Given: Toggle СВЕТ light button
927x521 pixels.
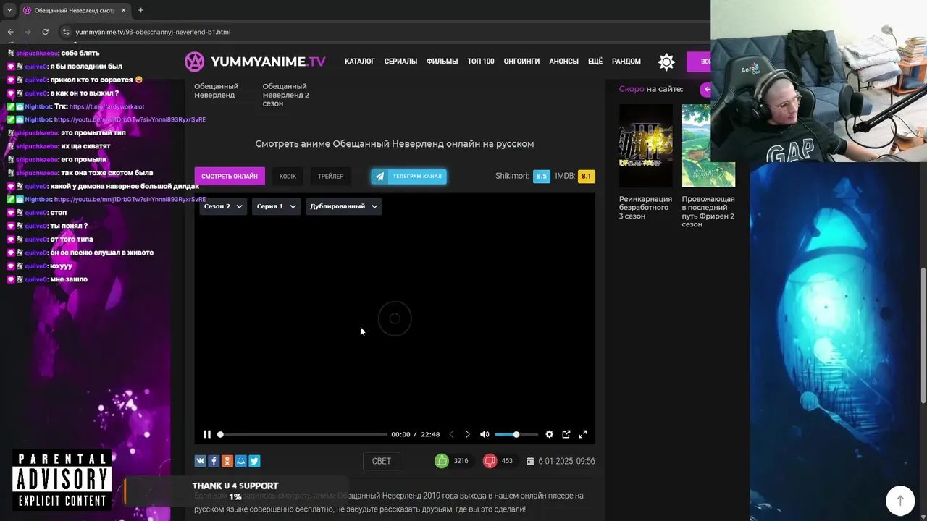Looking at the screenshot, I should click(x=382, y=461).
